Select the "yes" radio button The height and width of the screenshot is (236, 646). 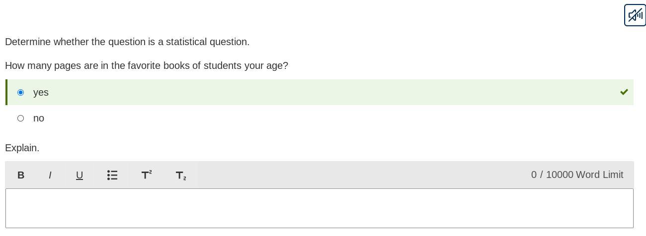[20, 92]
